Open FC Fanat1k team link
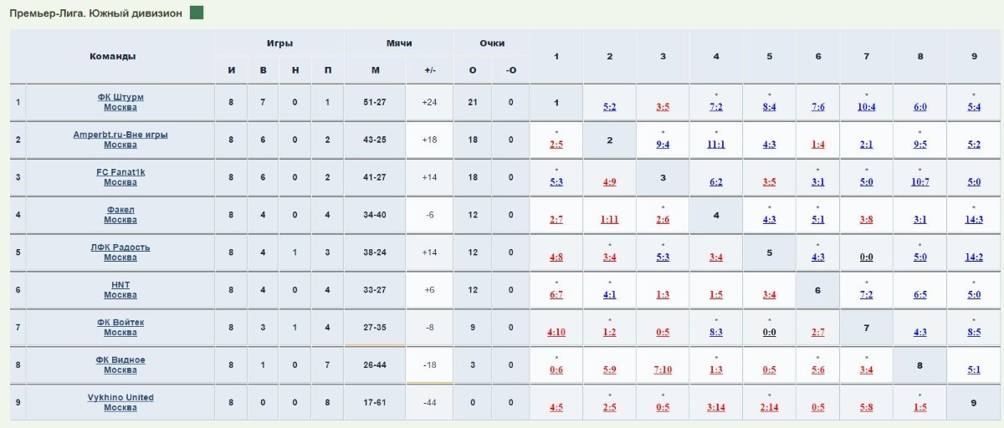This screenshot has width=1004, height=428. coord(120,172)
